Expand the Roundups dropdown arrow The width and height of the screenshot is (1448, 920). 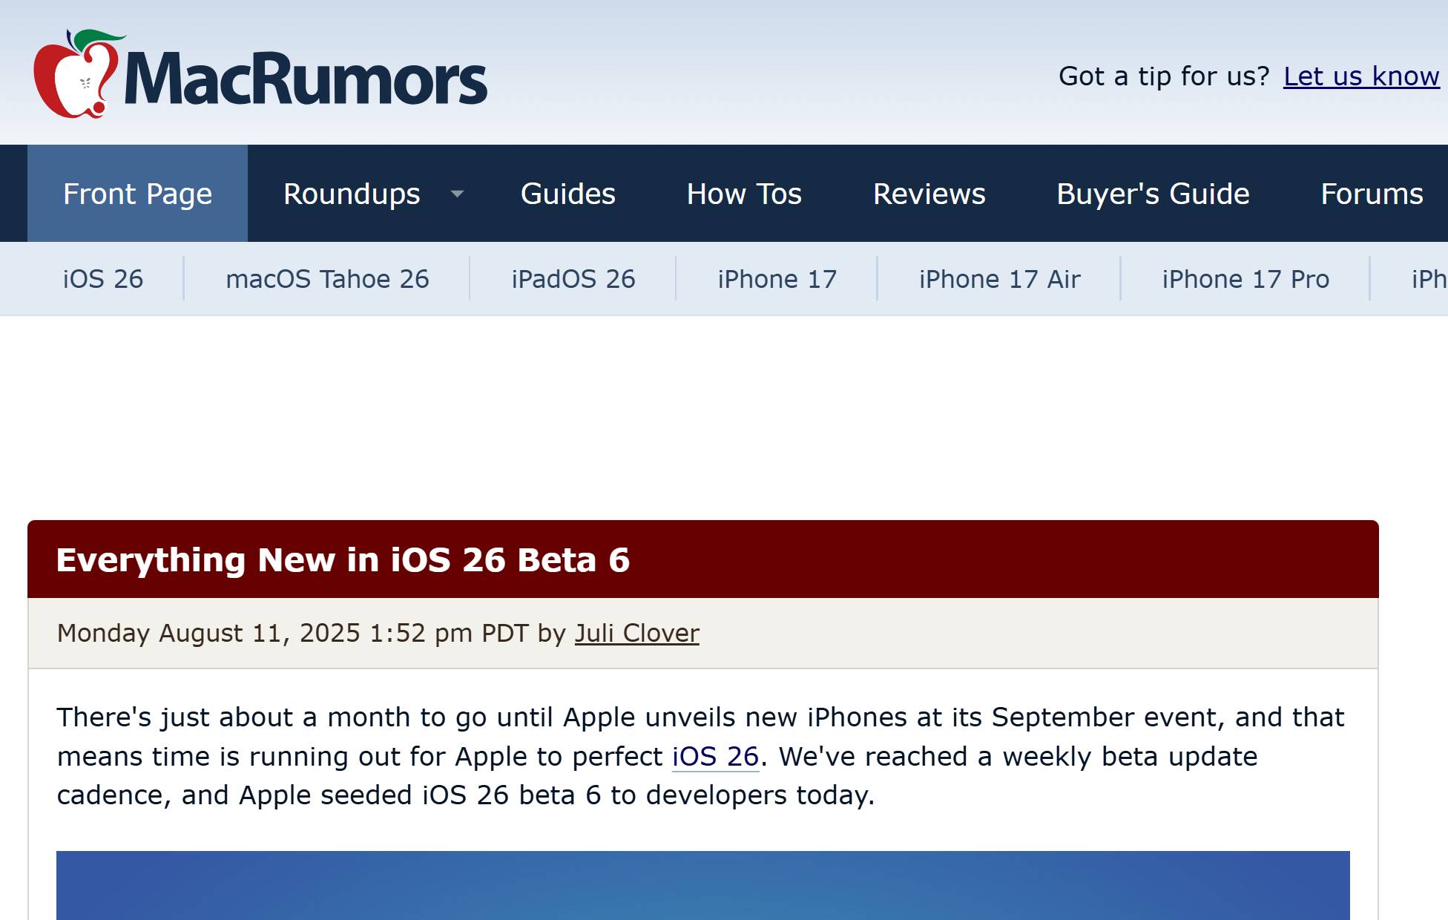(x=458, y=194)
